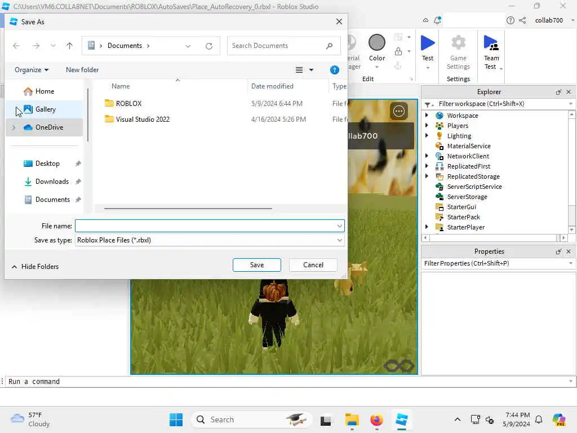Collapse folders with Hide Folders
The width and height of the screenshot is (577, 433).
(x=35, y=267)
